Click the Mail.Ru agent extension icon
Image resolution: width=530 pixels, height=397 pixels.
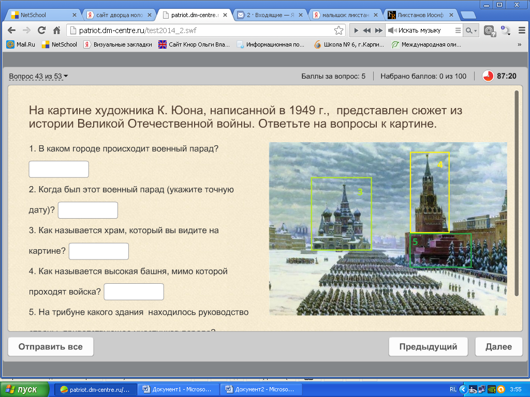pos(490,30)
